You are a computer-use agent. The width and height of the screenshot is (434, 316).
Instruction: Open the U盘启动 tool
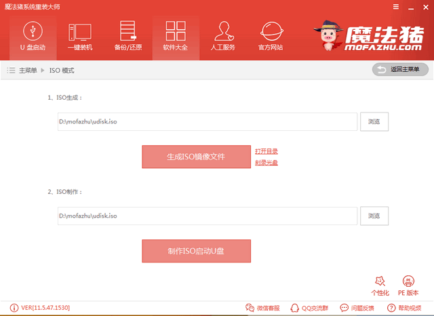[32, 37]
